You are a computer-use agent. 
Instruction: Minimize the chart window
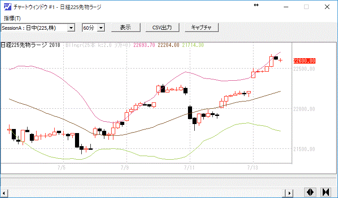[x=286, y=7]
